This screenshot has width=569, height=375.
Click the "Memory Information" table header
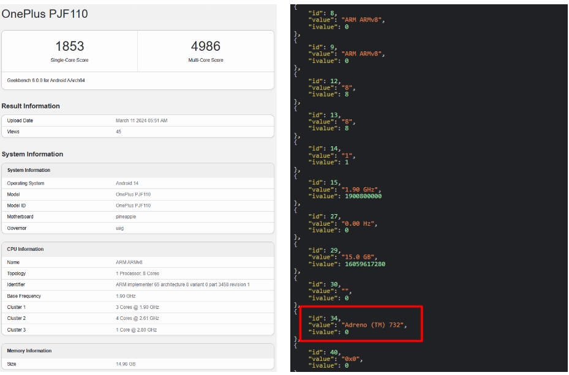(x=29, y=351)
